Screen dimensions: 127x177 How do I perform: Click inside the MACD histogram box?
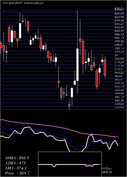70,164
